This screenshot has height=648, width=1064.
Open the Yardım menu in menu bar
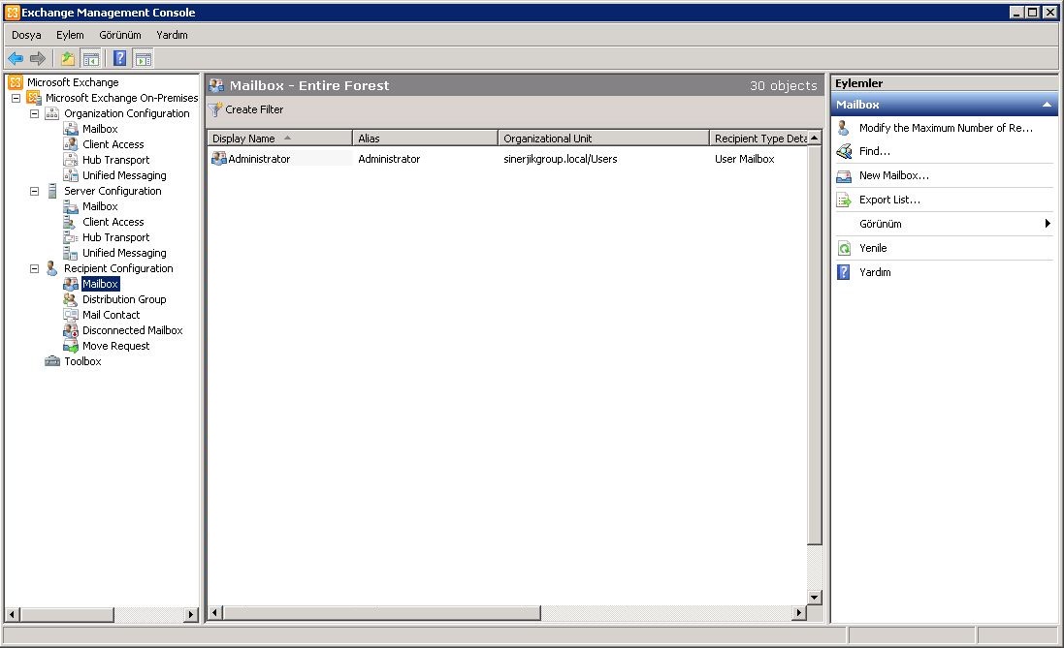172,35
